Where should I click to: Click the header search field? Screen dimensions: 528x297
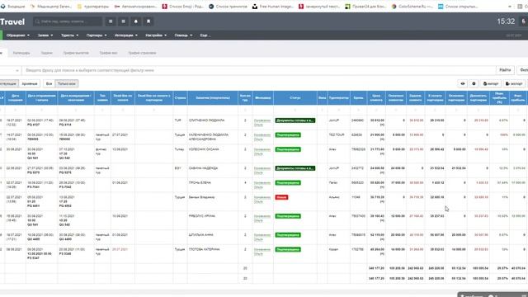click(68, 21)
